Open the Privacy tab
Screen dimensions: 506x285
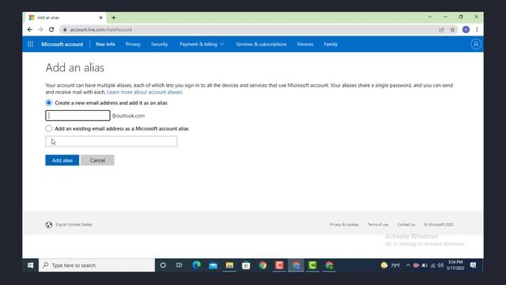(x=133, y=44)
